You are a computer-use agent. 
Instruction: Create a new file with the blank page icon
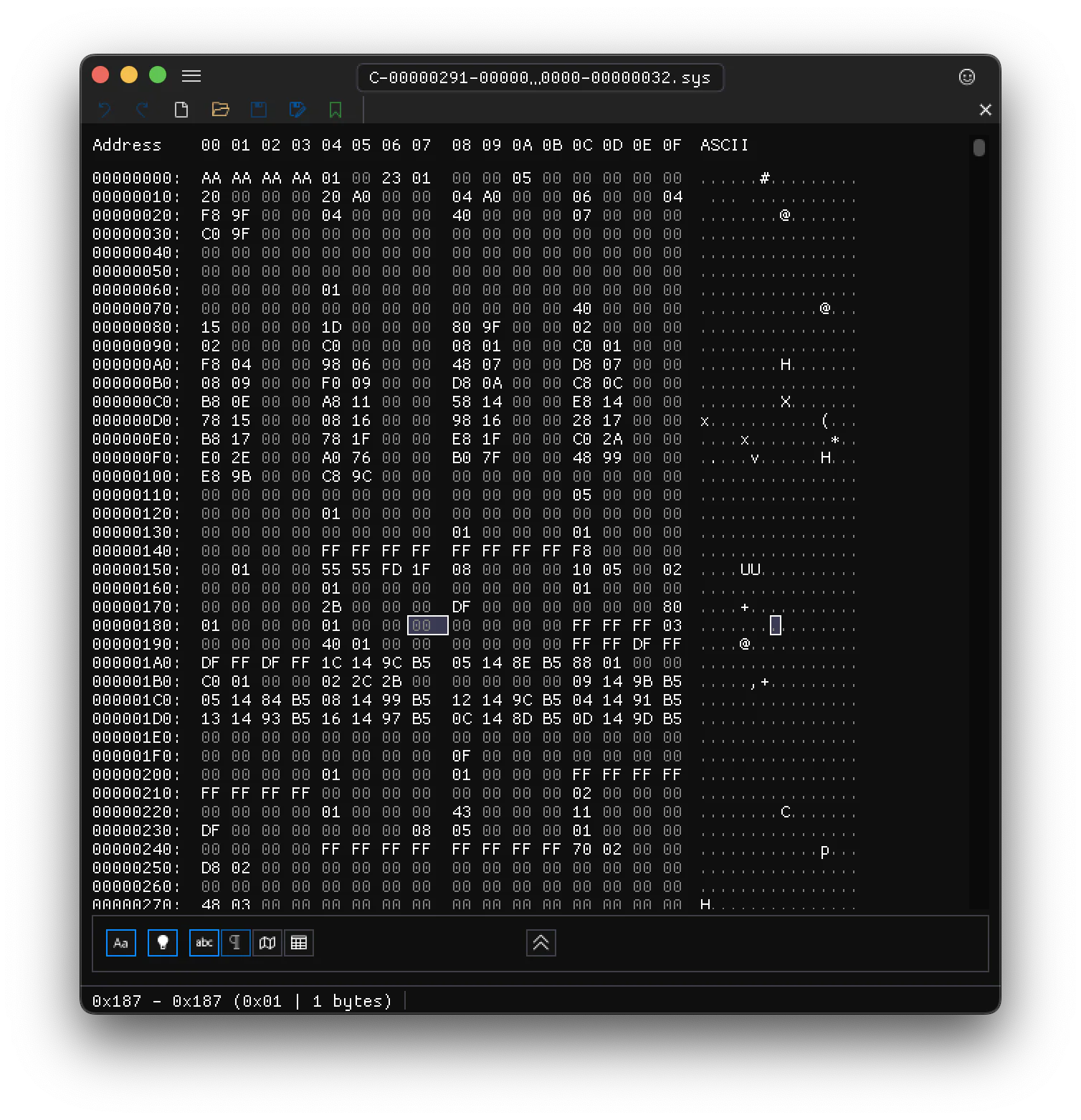tap(181, 110)
